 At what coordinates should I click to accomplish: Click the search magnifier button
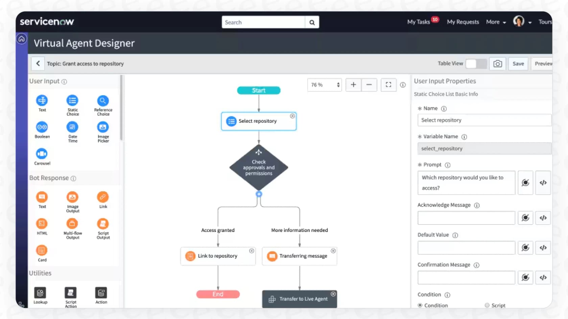[x=312, y=22]
